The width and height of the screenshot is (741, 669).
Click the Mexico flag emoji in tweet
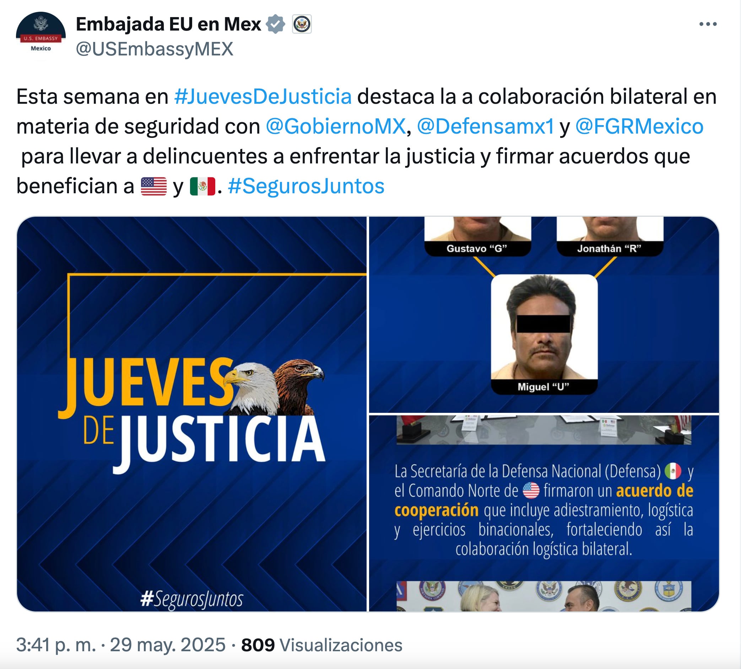tap(202, 186)
